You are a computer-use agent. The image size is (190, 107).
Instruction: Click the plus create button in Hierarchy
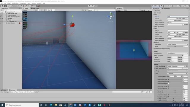pyautogui.click(x=1, y=10)
